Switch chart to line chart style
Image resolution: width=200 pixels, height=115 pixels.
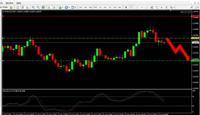27,7
